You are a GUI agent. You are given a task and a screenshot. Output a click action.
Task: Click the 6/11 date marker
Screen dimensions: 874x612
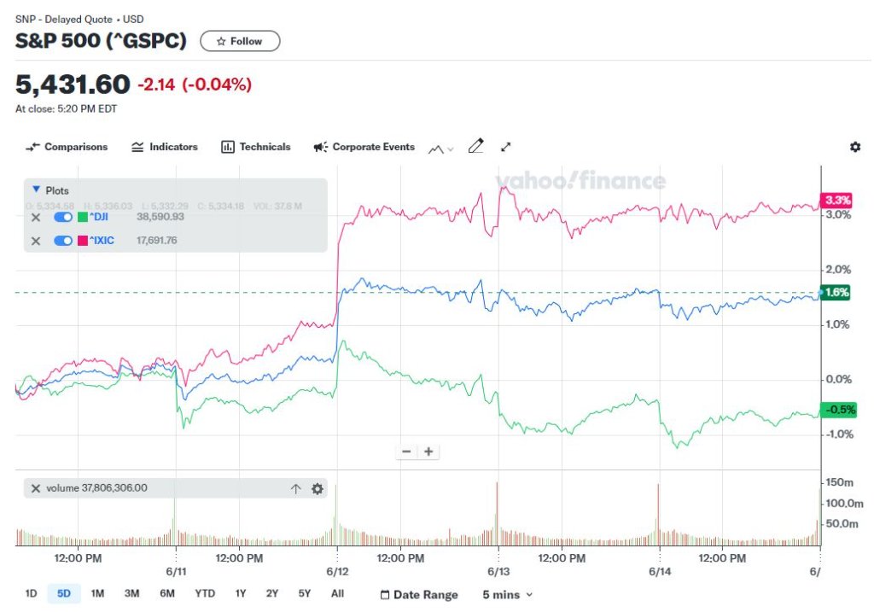tap(176, 572)
